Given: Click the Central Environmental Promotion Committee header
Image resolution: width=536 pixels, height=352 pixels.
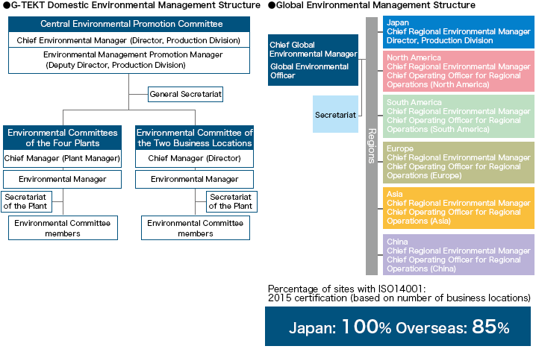Looking at the screenshot, I should tap(129, 24).
